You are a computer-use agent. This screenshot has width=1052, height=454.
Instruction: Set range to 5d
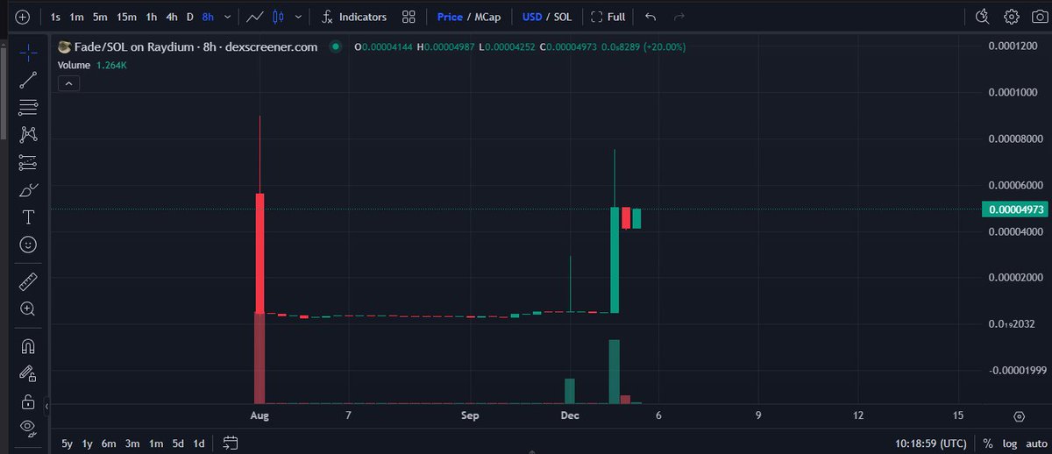[x=178, y=443]
